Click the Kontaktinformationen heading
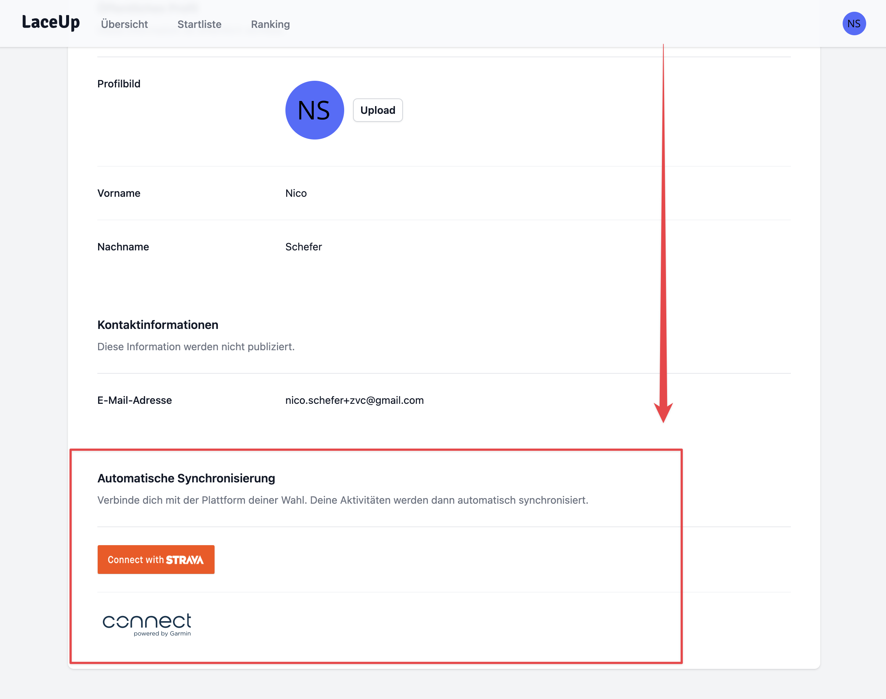886x699 pixels. click(x=158, y=325)
